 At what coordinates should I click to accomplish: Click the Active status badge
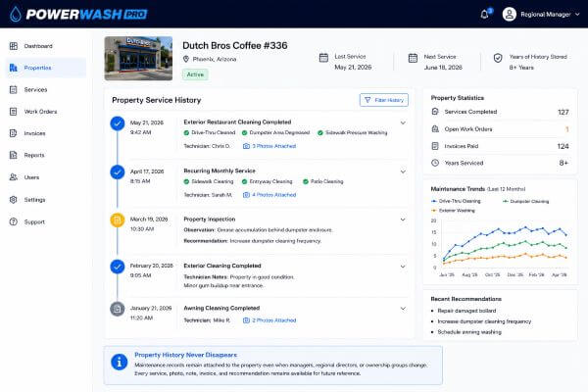(x=195, y=74)
